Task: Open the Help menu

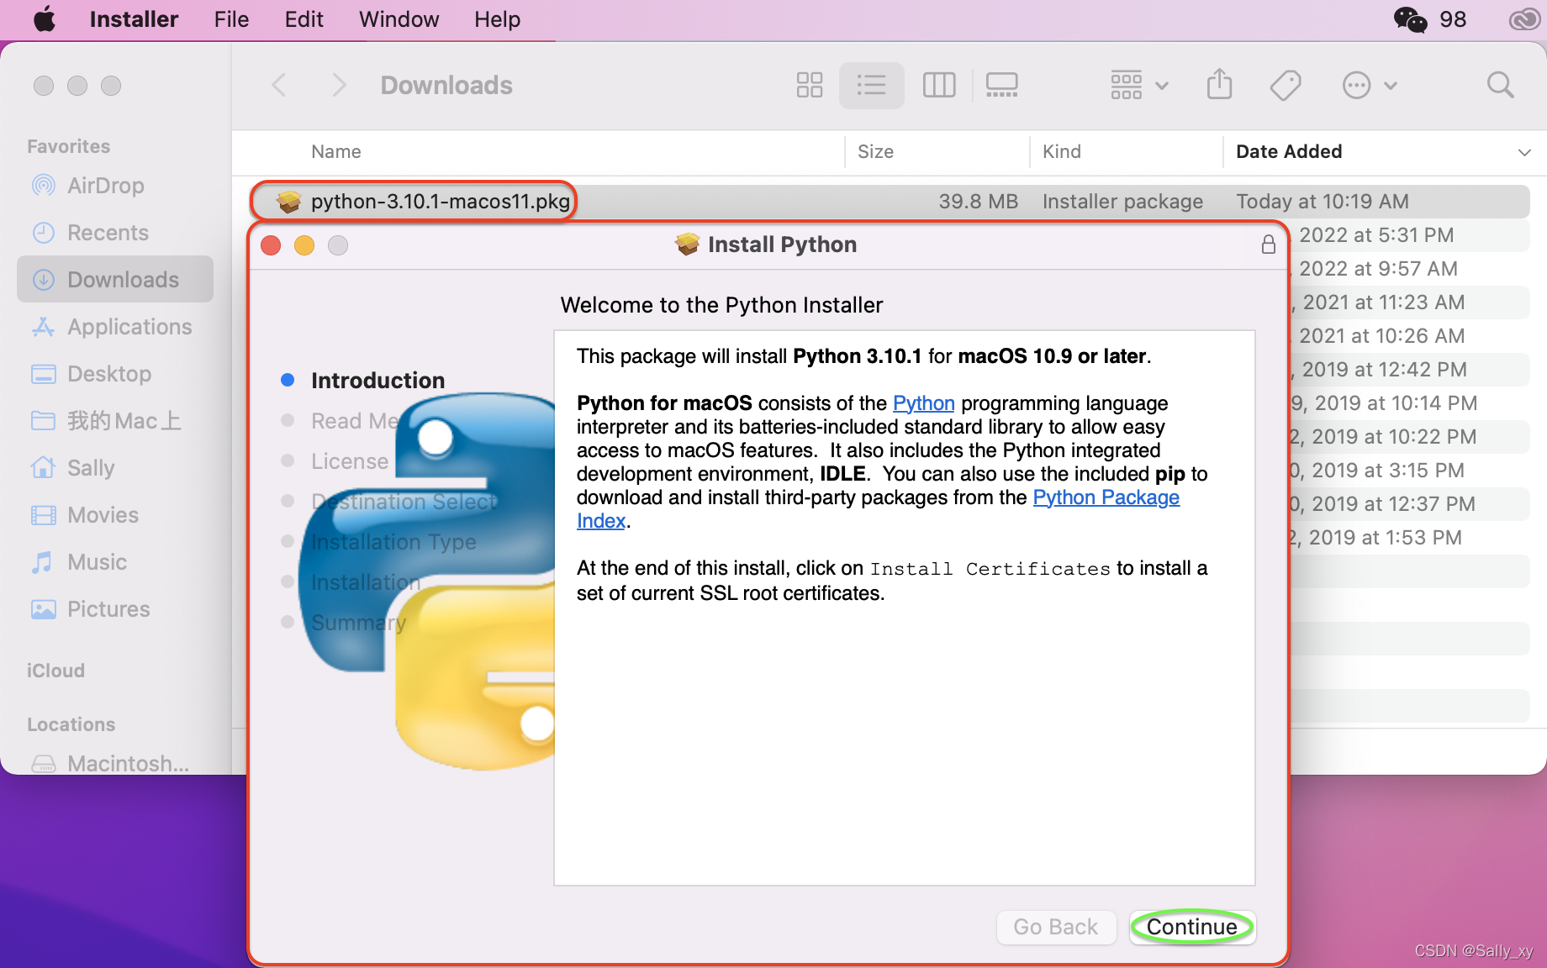Action: click(497, 18)
